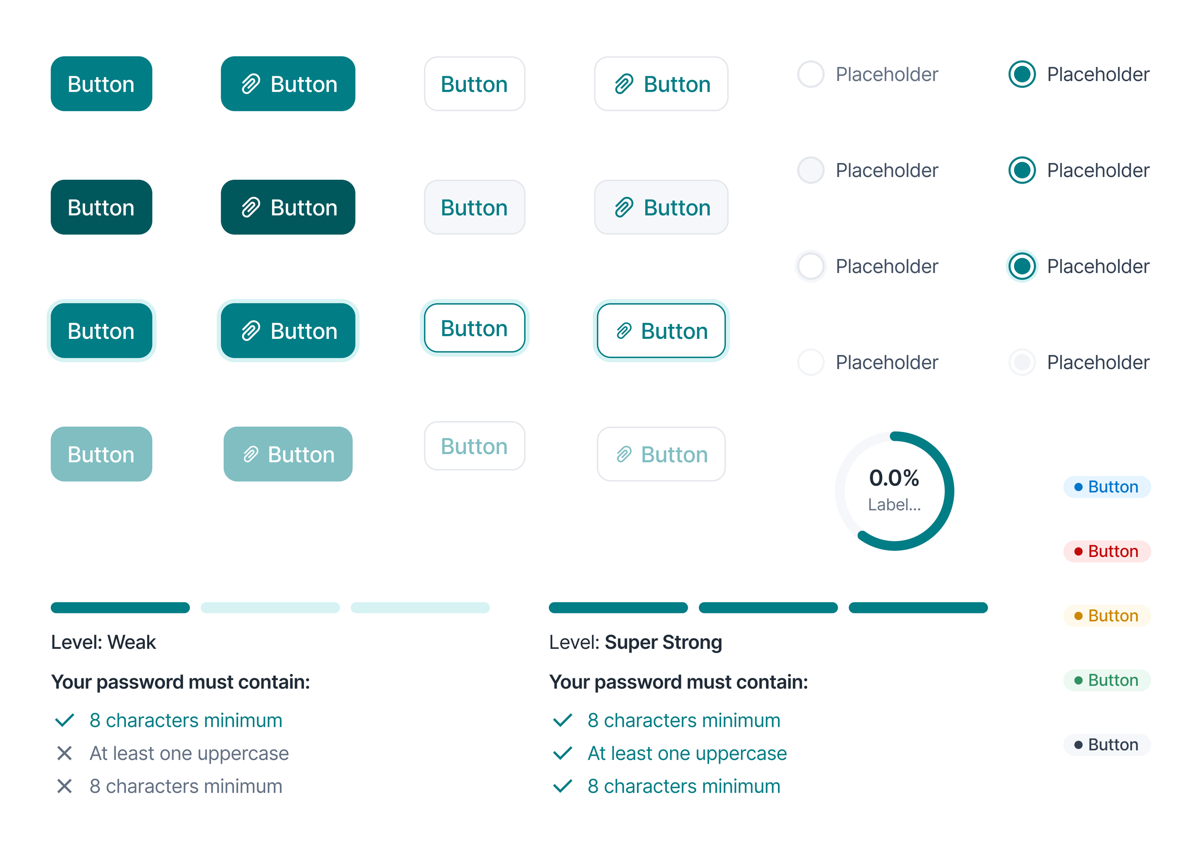The height and width of the screenshot is (856, 1202).
Task: Click checkmark icon beside "At least one uppercase"
Action: click(x=563, y=754)
